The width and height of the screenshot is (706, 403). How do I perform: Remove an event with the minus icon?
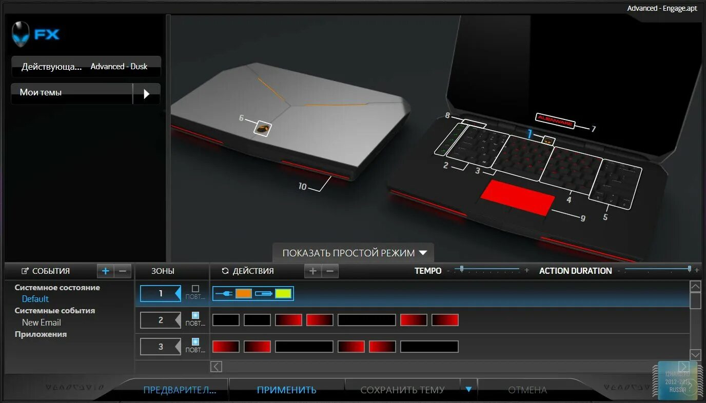coord(123,271)
